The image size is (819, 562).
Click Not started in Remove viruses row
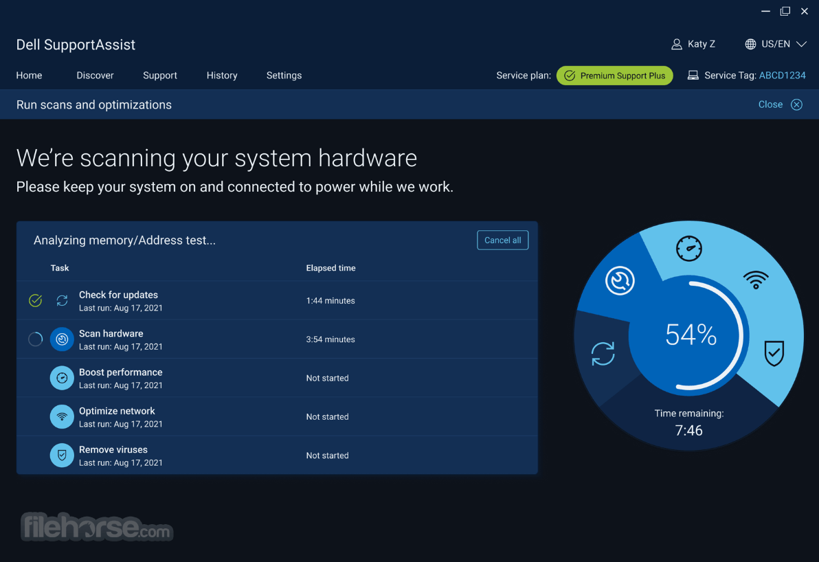(328, 456)
